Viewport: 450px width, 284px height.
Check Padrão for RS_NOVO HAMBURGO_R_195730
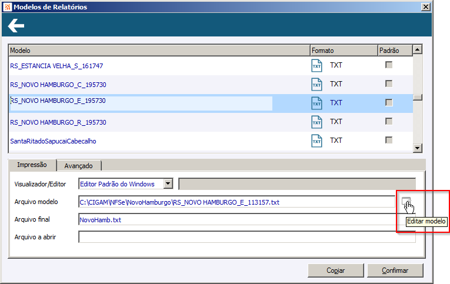[x=389, y=121]
